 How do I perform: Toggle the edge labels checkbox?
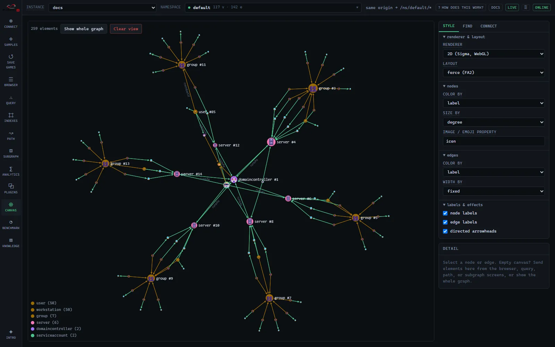(445, 222)
